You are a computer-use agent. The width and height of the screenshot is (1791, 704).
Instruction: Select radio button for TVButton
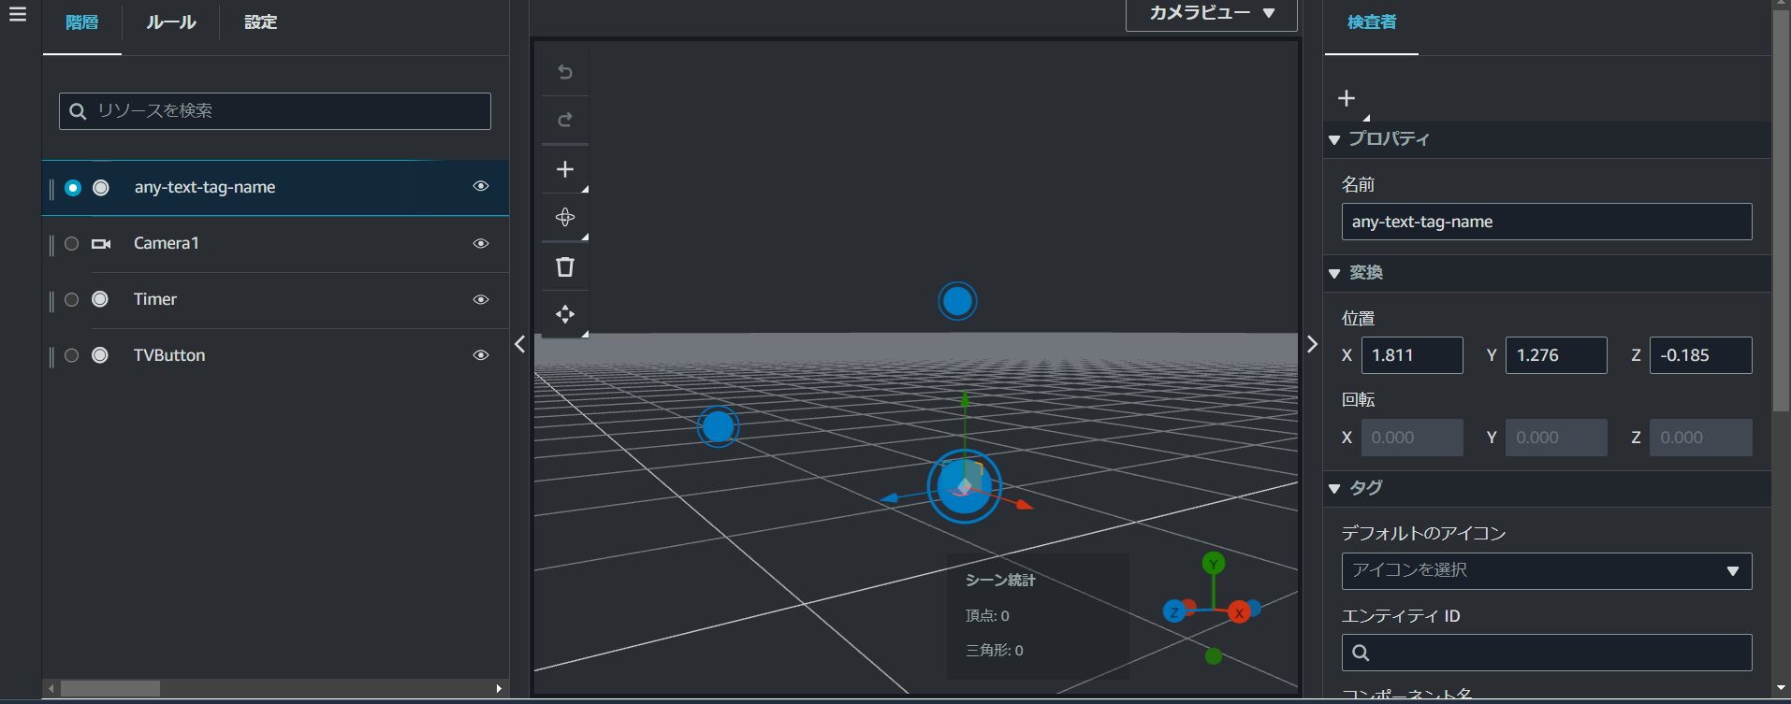(72, 356)
